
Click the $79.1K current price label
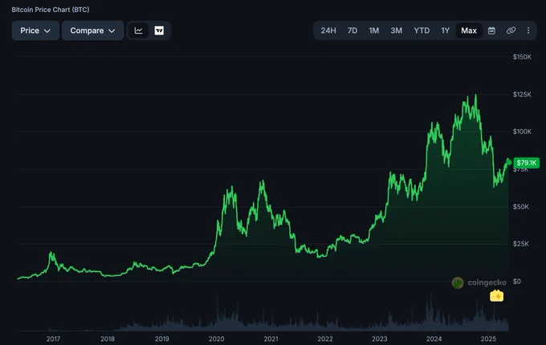(x=527, y=163)
